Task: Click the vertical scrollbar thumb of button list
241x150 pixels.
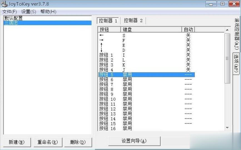Action: coord(227,58)
